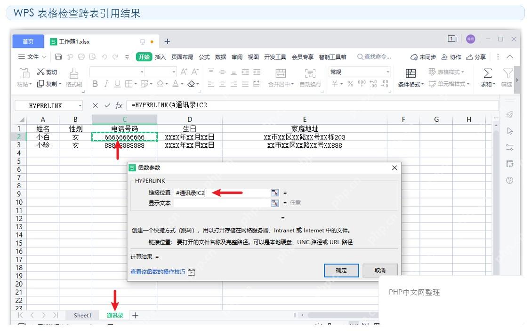Open the Sheet1 worksheet tab
531x335 pixels.
pos(83,315)
